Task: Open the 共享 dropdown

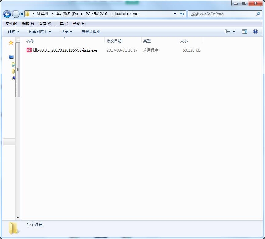Action: click(66, 32)
